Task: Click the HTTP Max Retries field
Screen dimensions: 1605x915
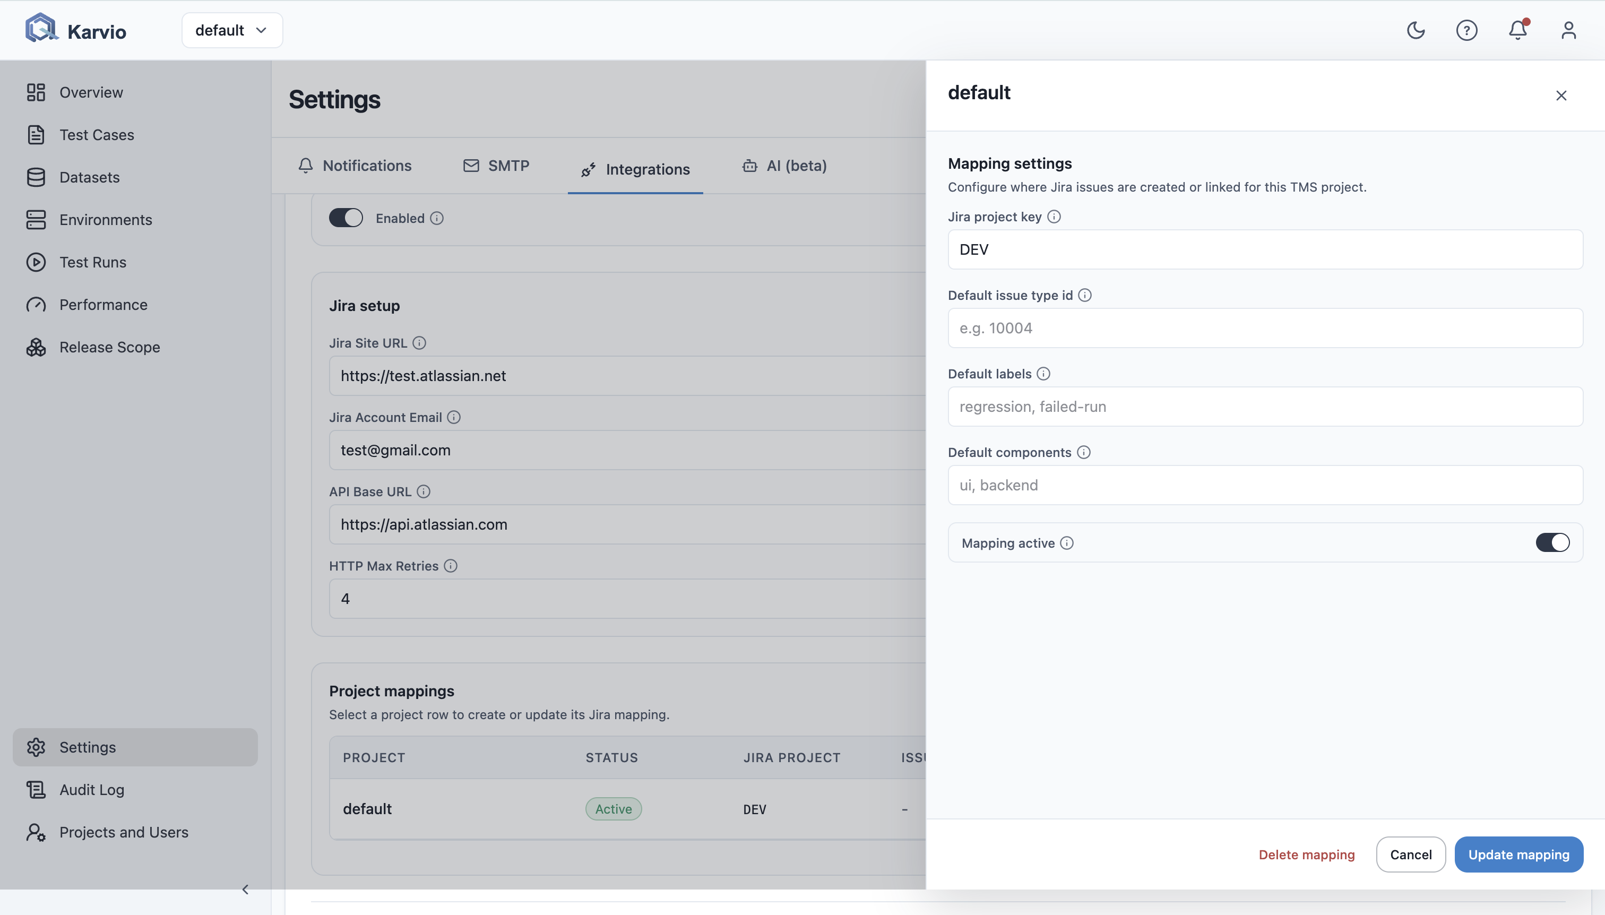Action: [x=627, y=598]
